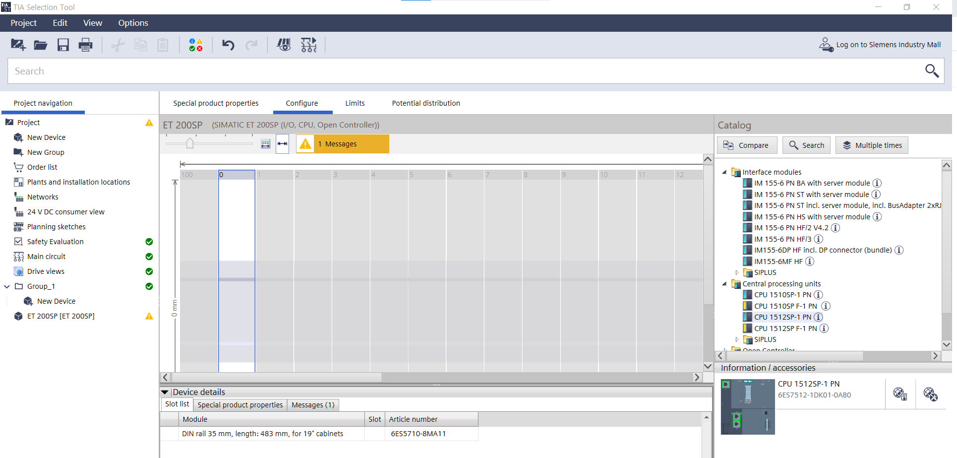Screen dimensions: 957x458
Task: Click the catalog view eye icon in toolbar
Action: (284, 45)
